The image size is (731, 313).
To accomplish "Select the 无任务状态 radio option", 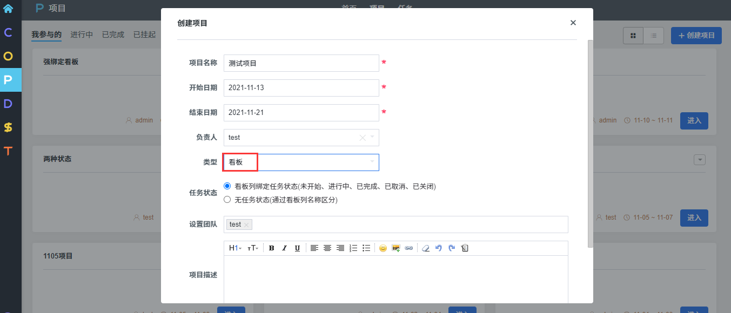I will point(227,200).
